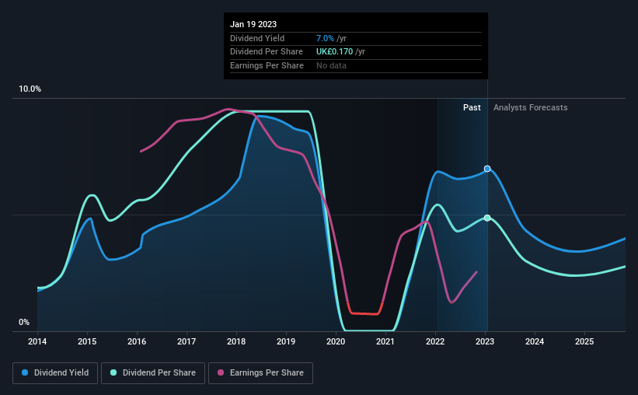Click the 7.0% dividend yield value
Viewport: 638px width, 395px height.
[x=325, y=38]
